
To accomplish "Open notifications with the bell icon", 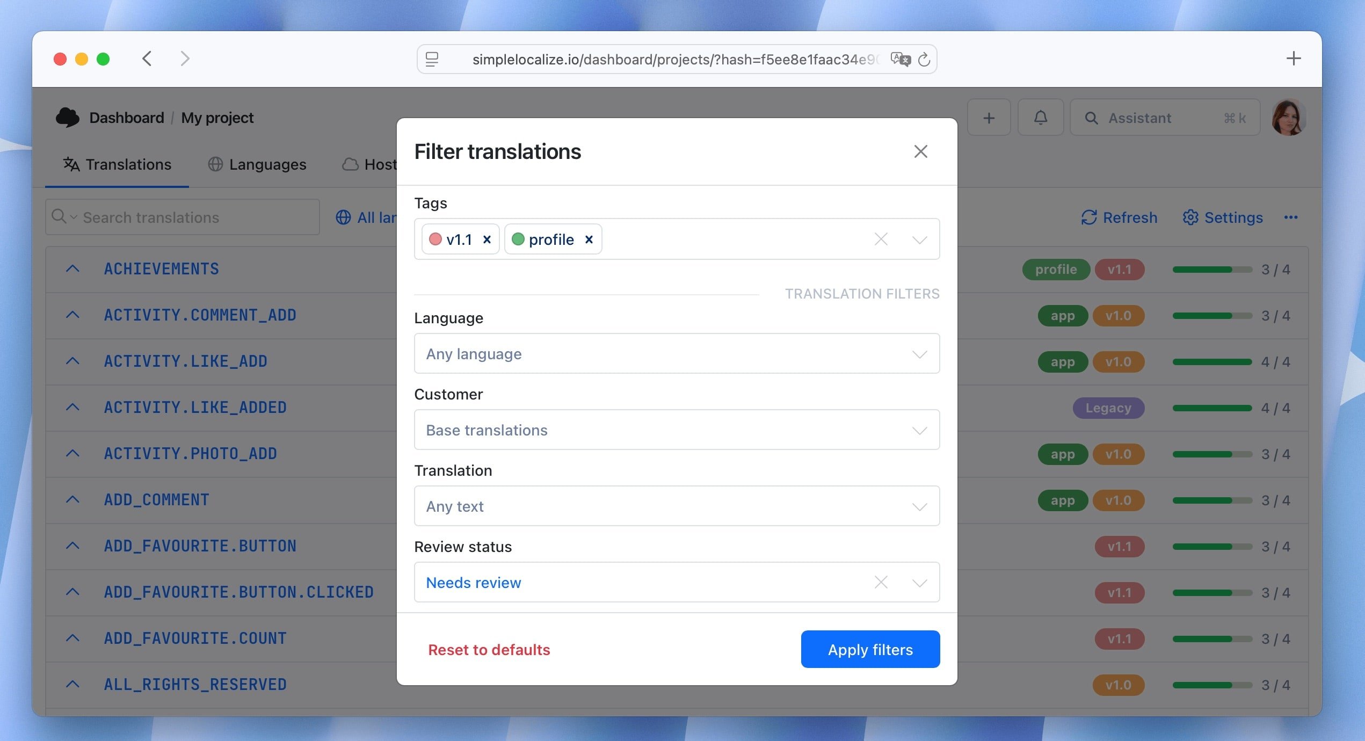I will coord(1041,117).
